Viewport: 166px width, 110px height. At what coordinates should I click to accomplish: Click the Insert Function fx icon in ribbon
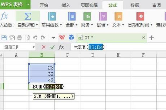(4, 16)
